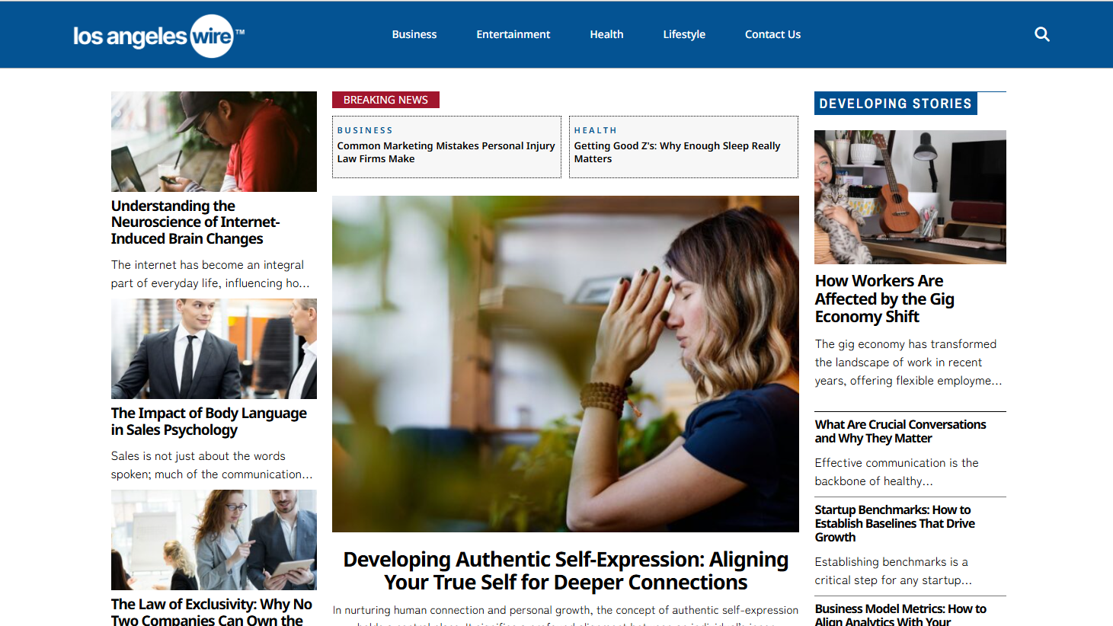Open Getting Good Z's sleep article
Viewport: 1113px width, 626px height.
[x=677, y=152]
